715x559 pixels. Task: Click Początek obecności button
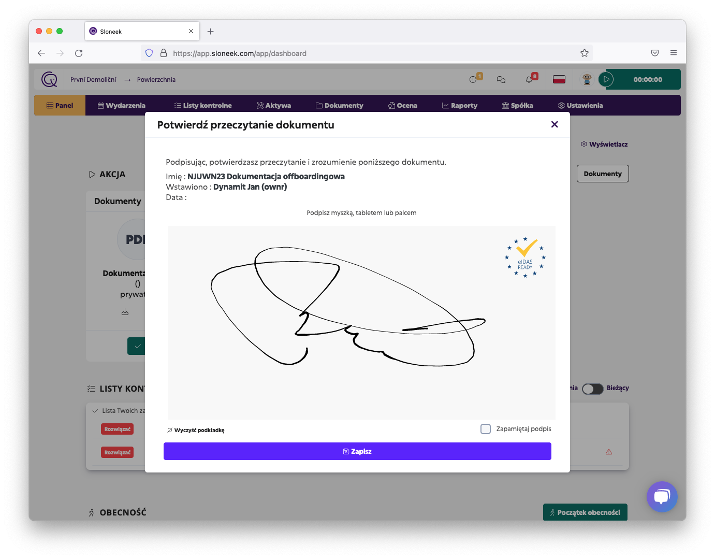point(585,512)
